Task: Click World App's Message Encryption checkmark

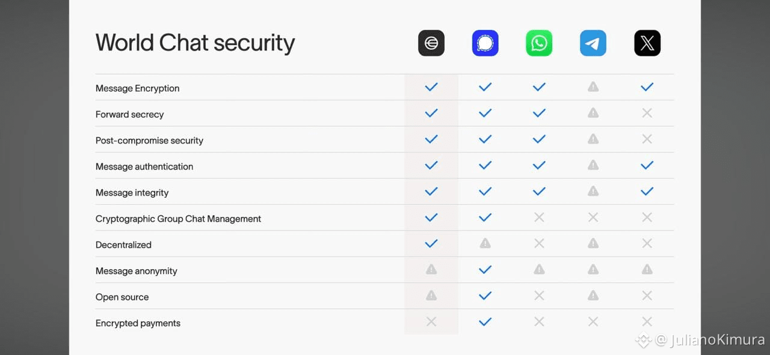Action: (431, 87)
